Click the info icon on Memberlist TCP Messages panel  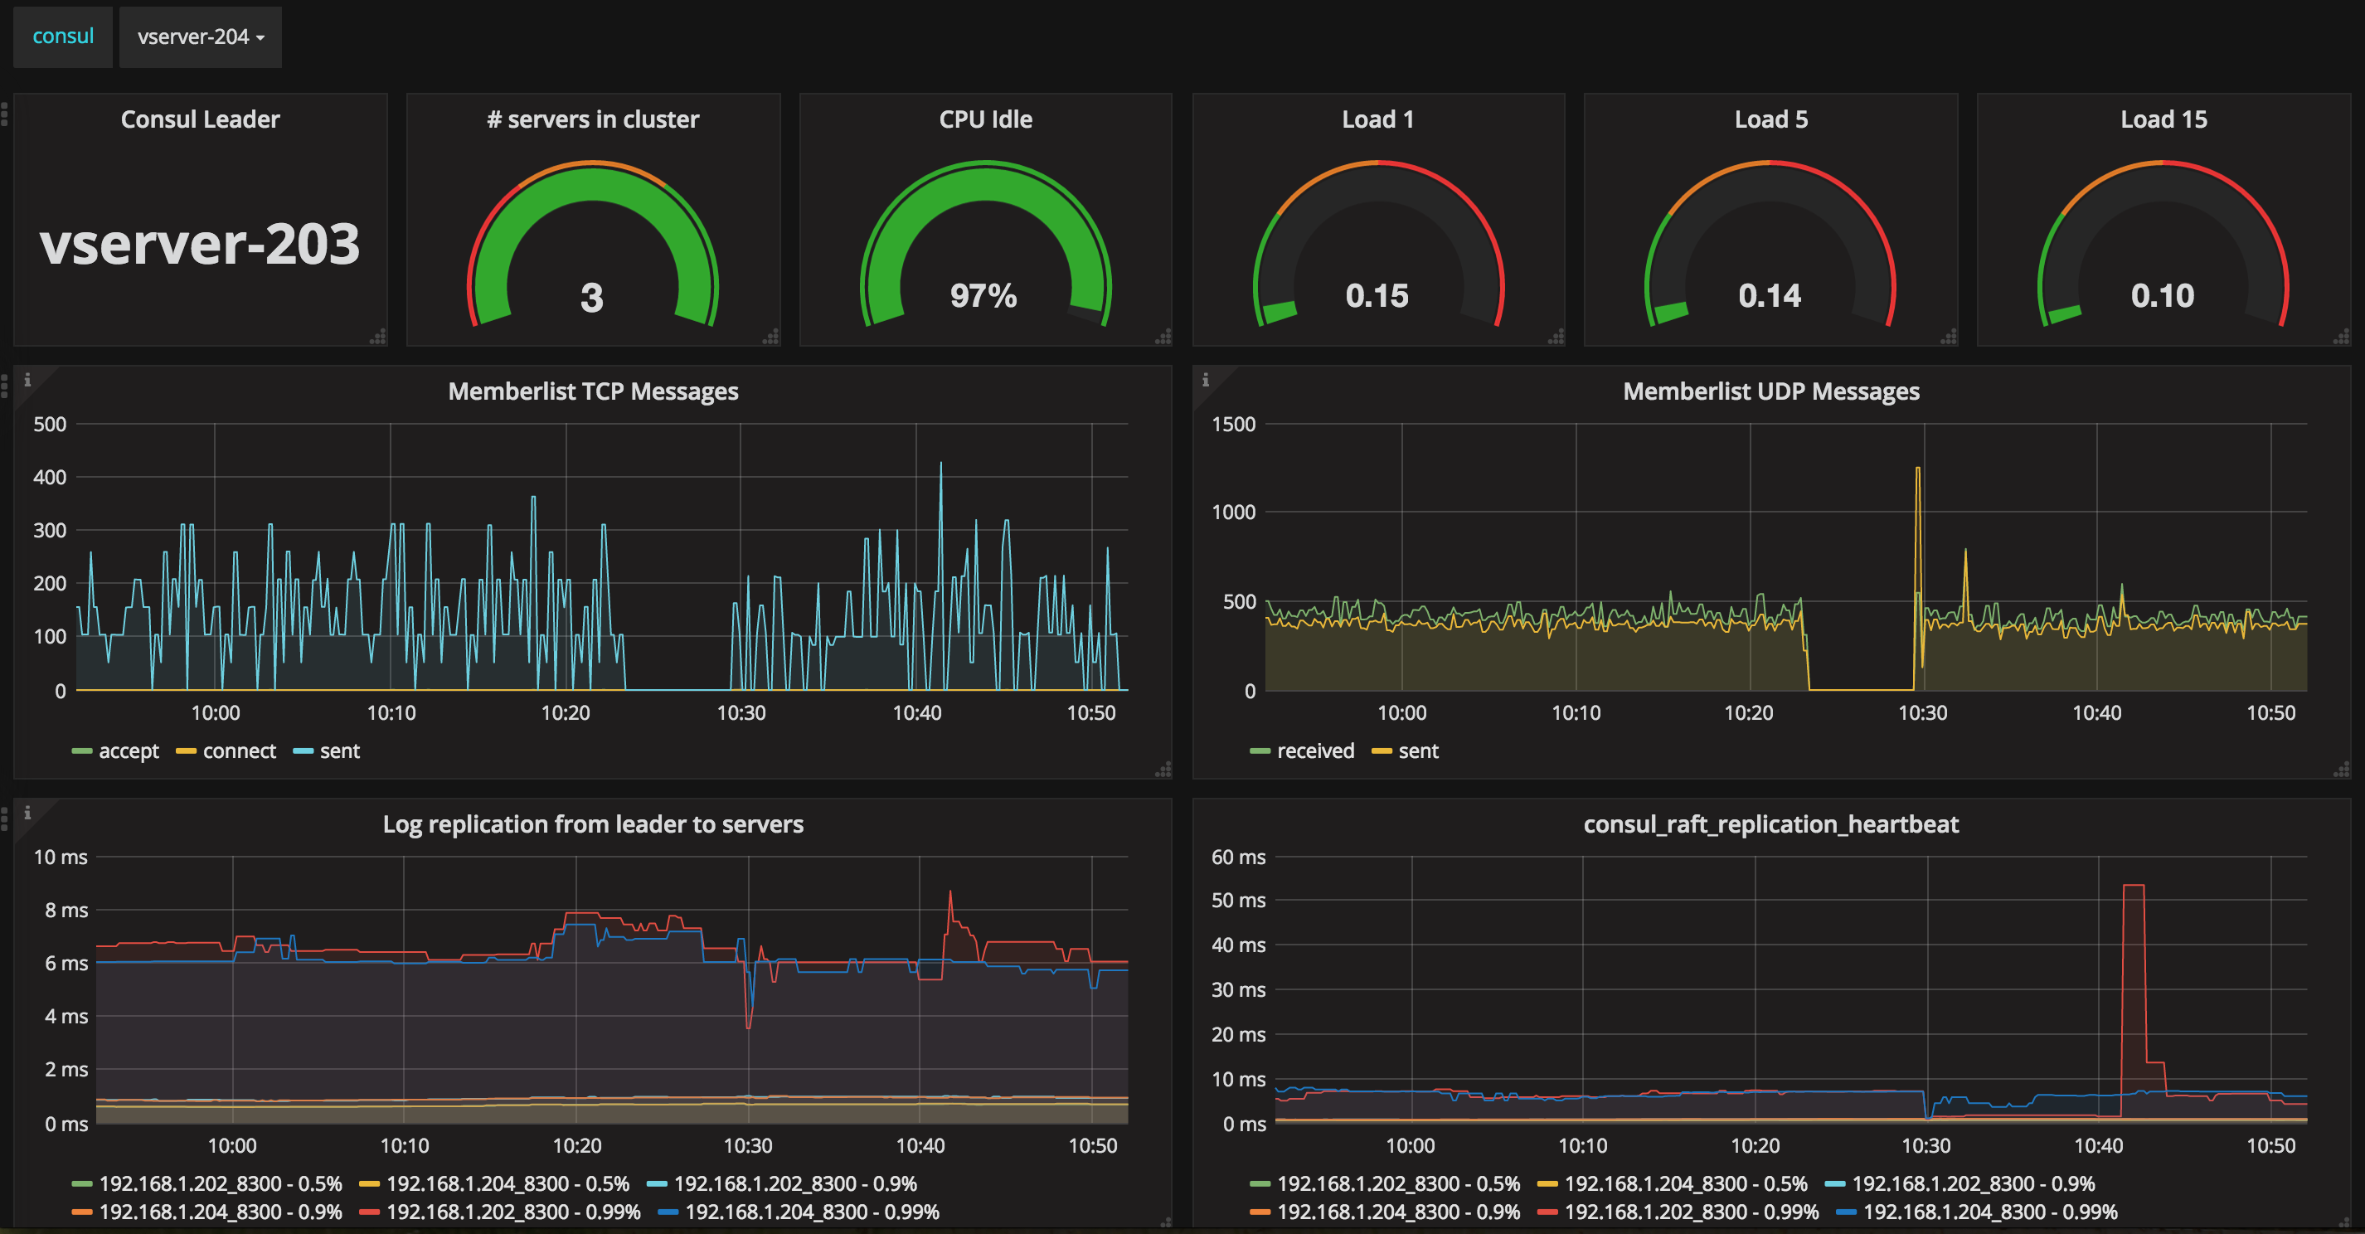point(27,380)
